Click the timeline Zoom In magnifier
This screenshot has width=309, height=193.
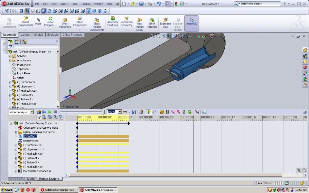click(299, 170)
